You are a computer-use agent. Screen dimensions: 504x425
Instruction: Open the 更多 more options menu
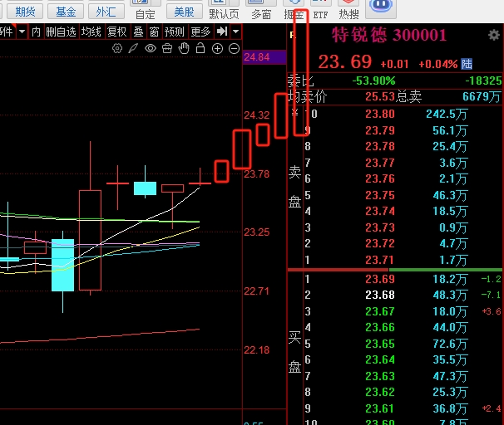(x=200, y=32)
